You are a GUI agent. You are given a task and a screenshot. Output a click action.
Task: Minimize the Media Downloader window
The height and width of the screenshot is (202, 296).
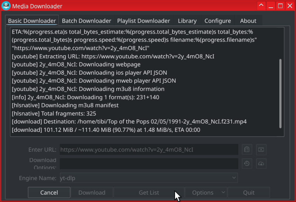click(x=271, y=6)
